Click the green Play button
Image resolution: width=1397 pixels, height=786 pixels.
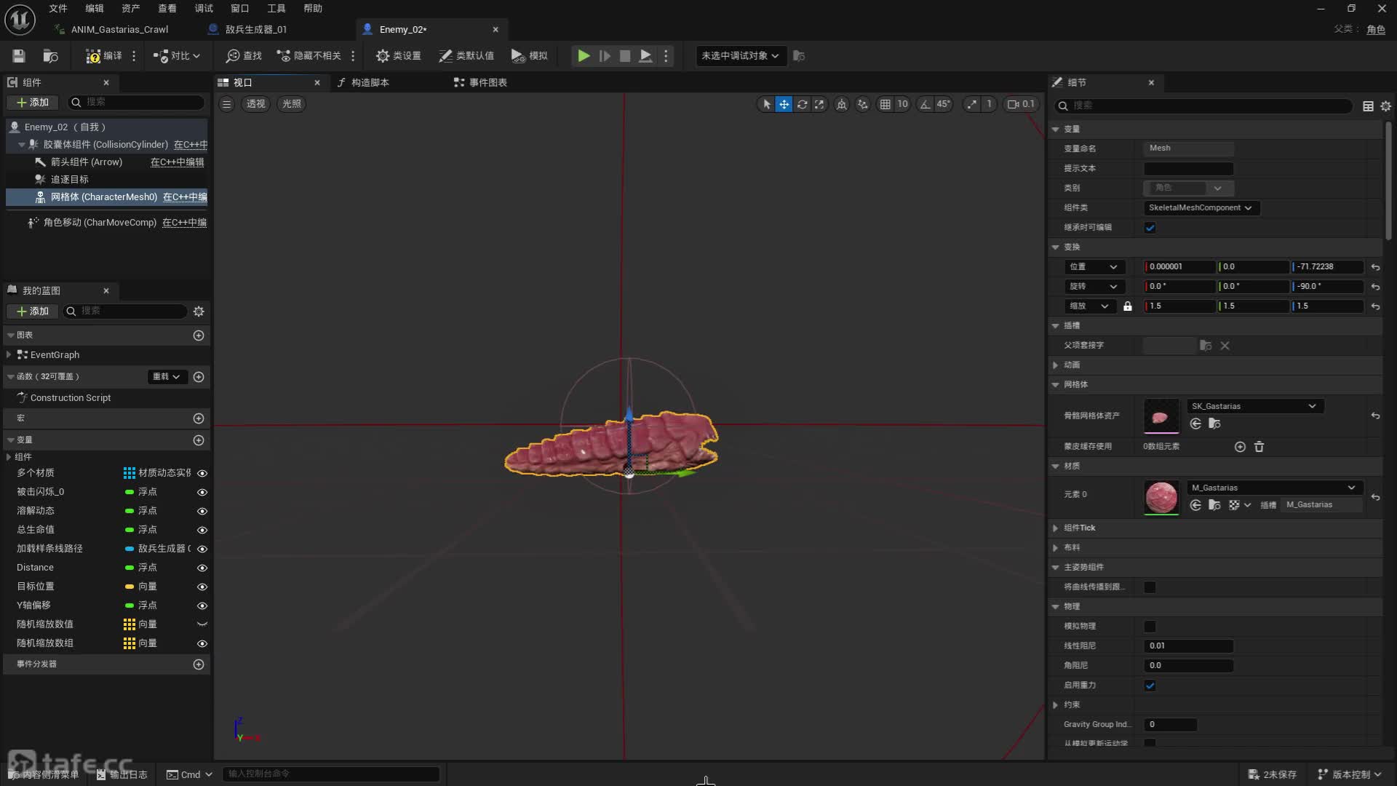point(583,56)
